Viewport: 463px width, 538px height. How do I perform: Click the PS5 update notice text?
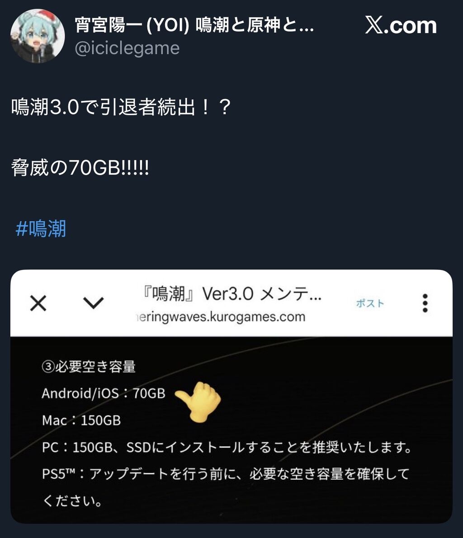click(x=226, y=487)
